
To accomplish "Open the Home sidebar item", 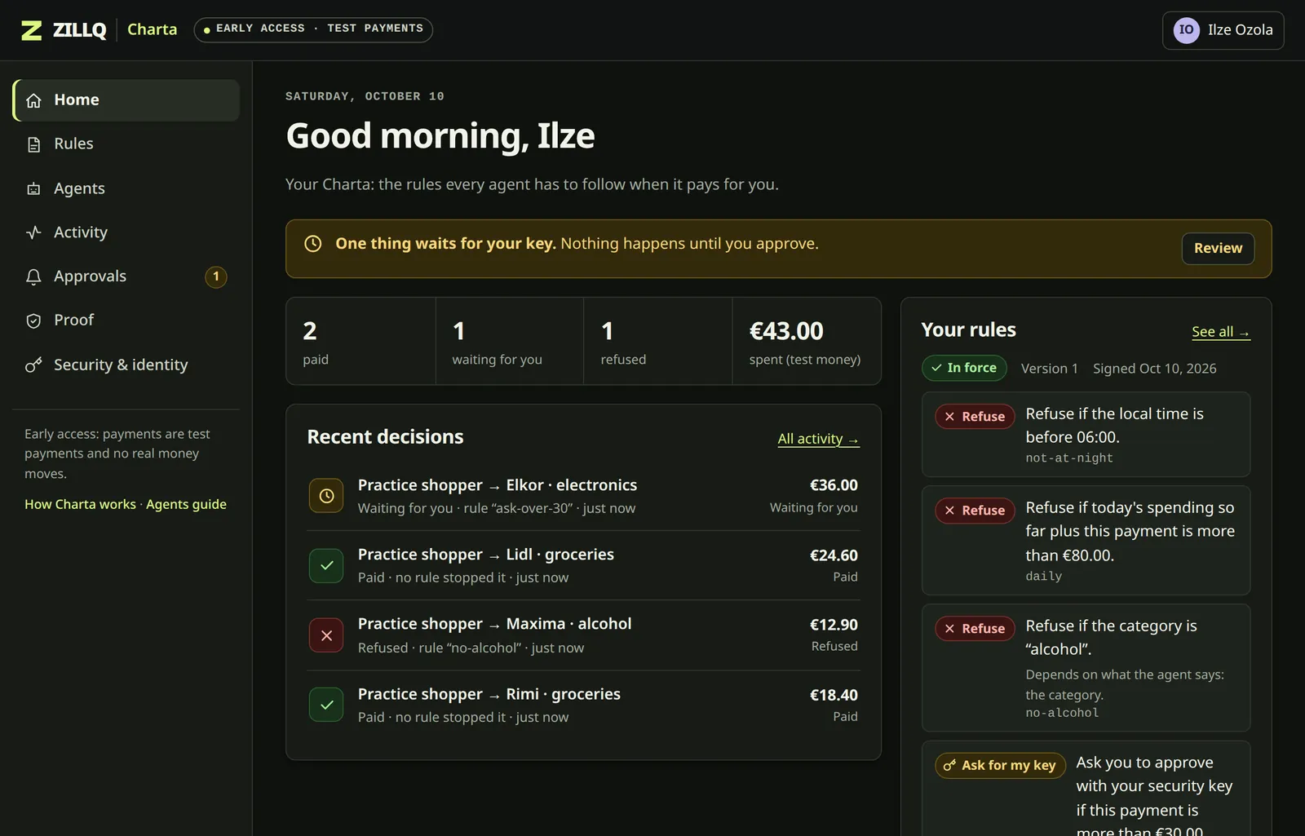I will pos(126,100).
